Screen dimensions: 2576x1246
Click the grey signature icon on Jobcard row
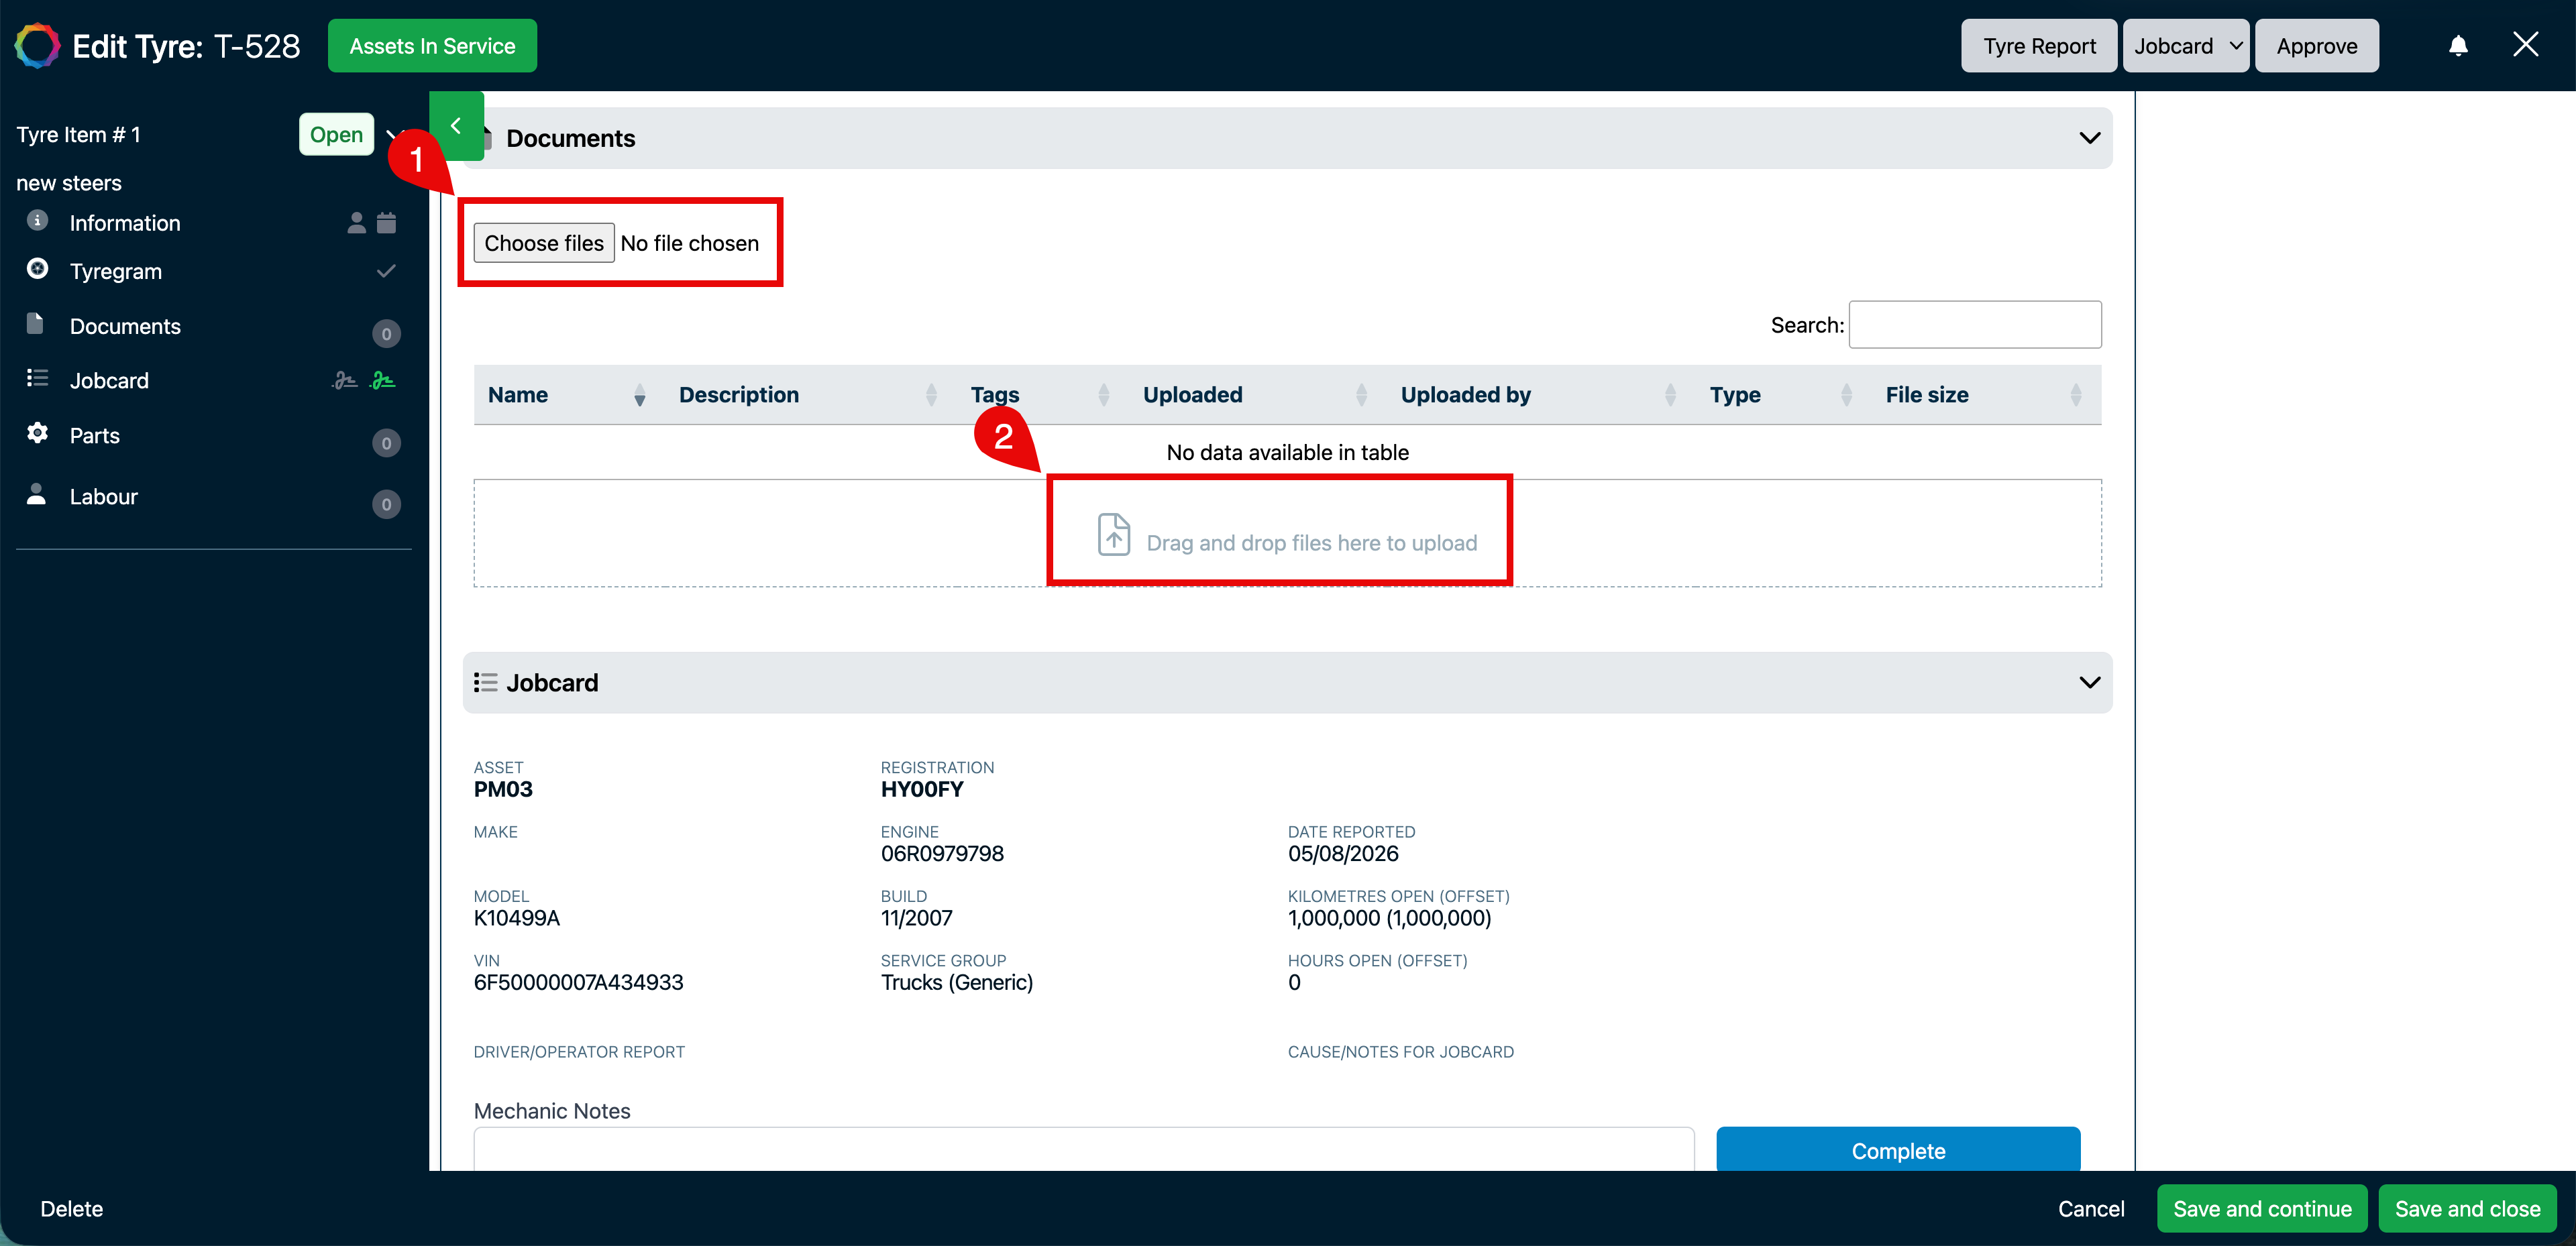click(345, 381)
